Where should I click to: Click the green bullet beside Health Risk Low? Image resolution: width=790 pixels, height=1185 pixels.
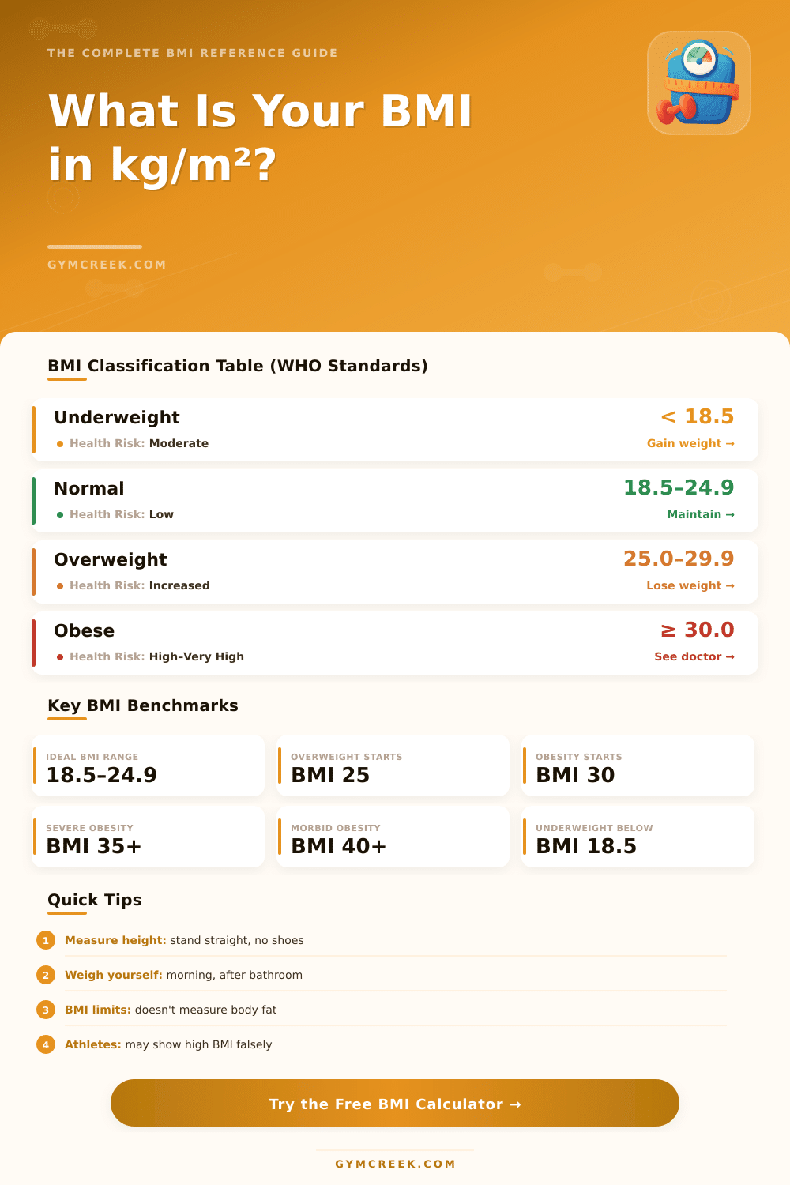(x=62, y=514)
